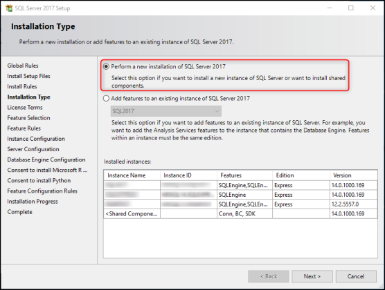Click Version column header
The width and height of the screenshot is (385, 290).
[x=354, y=175]
